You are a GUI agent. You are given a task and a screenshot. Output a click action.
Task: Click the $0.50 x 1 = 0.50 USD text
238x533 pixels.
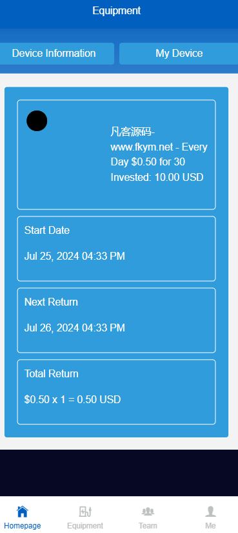click(x=73, y=399)
